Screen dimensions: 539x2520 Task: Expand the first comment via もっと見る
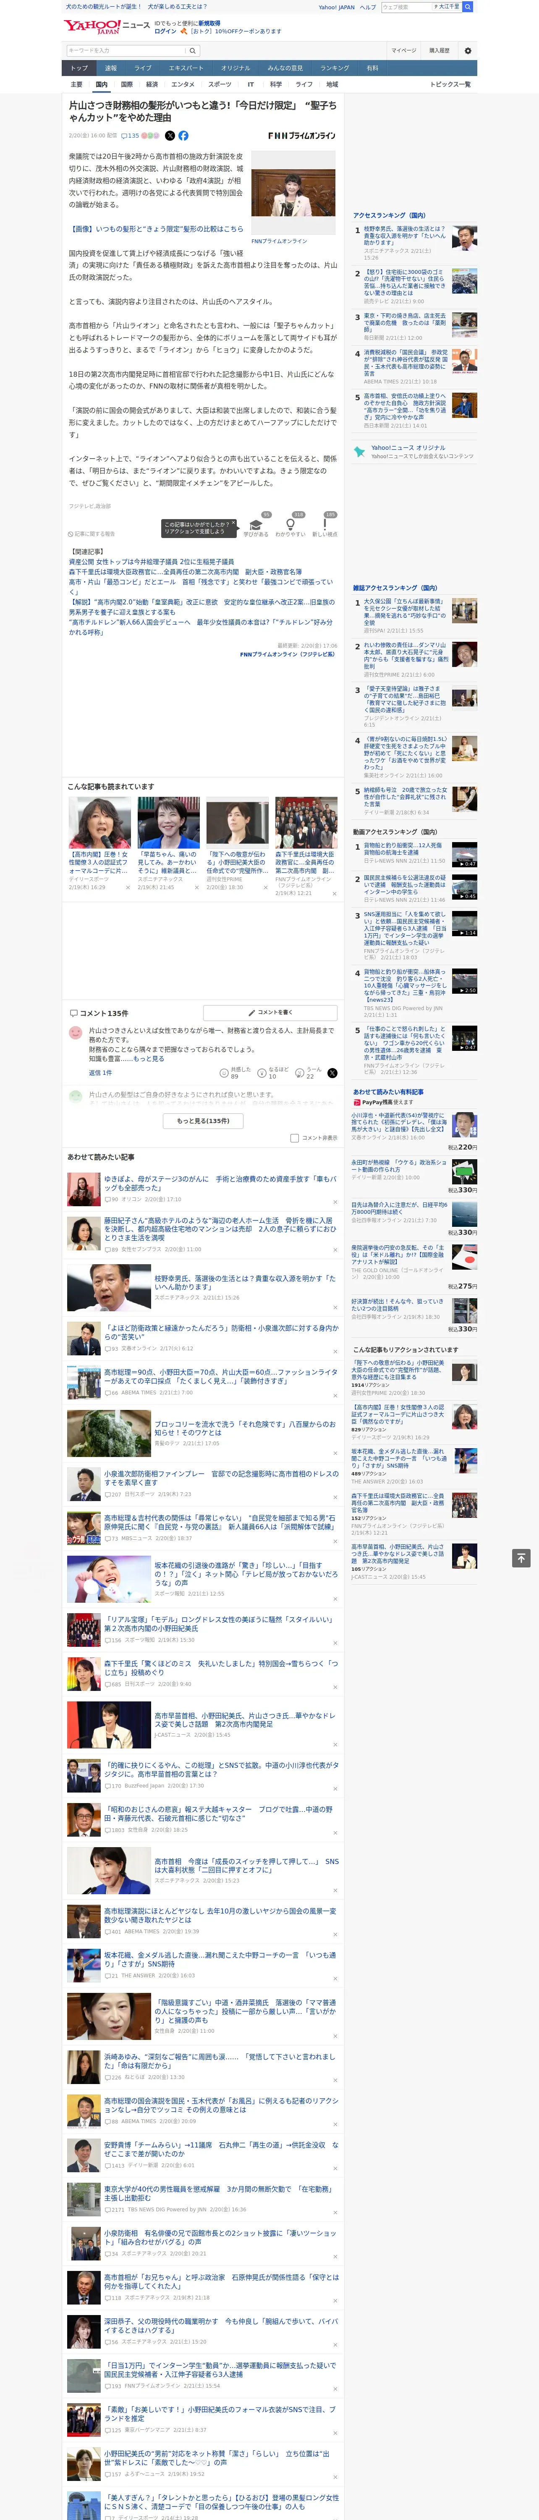click(x=149, y=1058)
